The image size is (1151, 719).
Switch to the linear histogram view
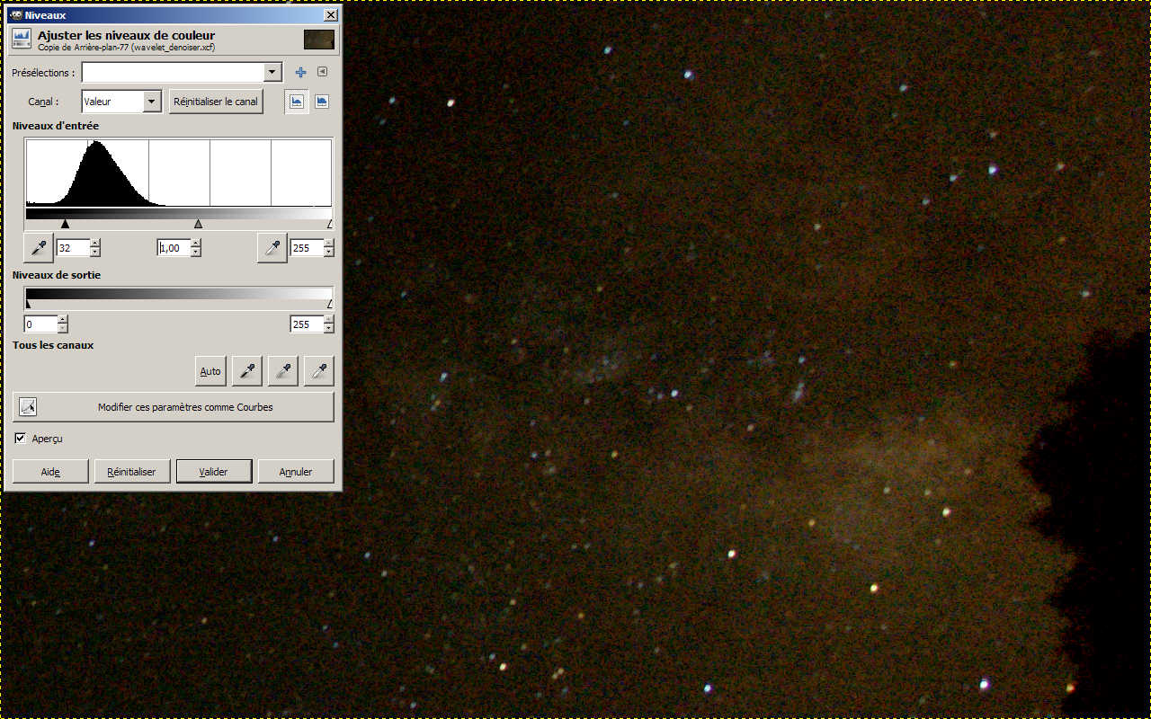pyautogui.click(x=296, y=102)
